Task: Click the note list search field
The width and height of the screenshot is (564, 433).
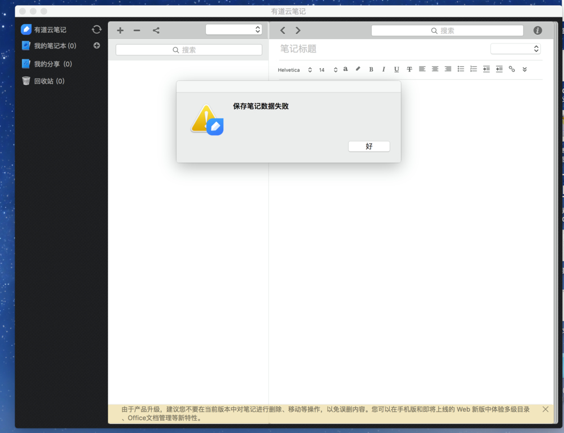Action: [x=189, y=50]
